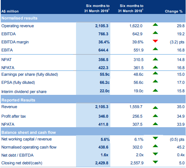Click the green up arrow for Operating revenue
The height and width of the screenshot is (168, 186).
155,25
